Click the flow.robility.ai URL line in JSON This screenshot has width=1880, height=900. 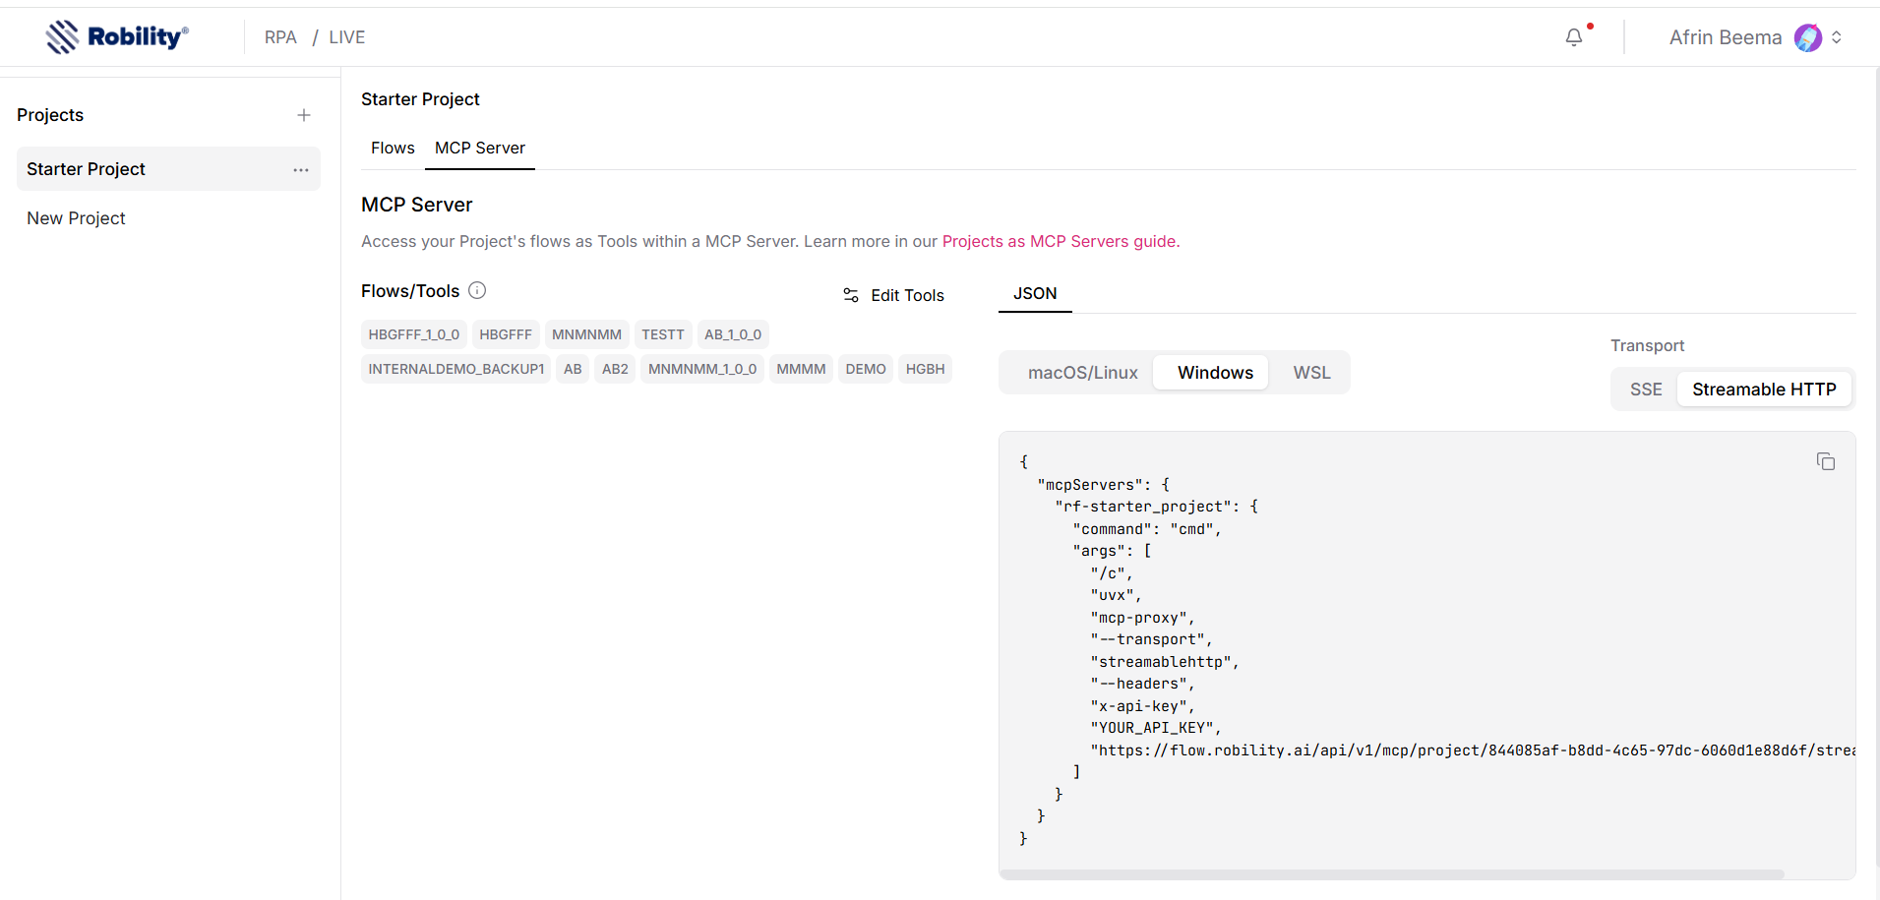click(x=1473, y=750)
